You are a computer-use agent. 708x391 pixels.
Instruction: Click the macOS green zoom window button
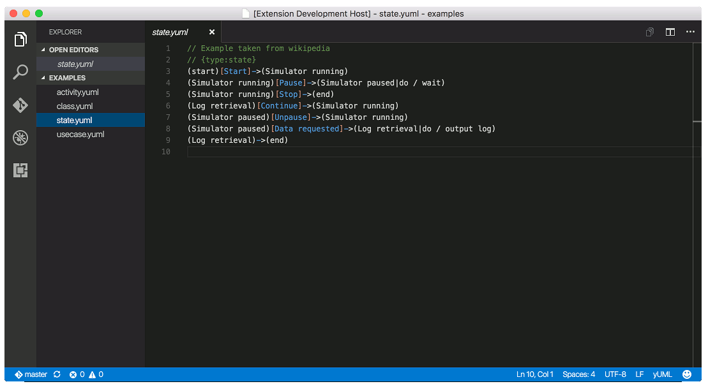[x=39, y=13]
